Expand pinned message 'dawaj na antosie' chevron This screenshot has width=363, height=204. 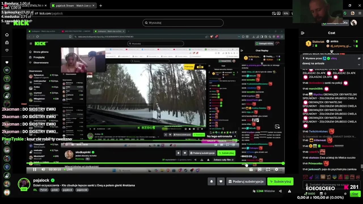(359, 64)
